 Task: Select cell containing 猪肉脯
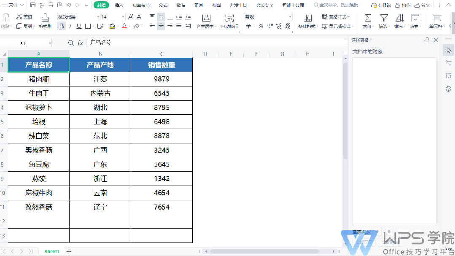(39, 79)
